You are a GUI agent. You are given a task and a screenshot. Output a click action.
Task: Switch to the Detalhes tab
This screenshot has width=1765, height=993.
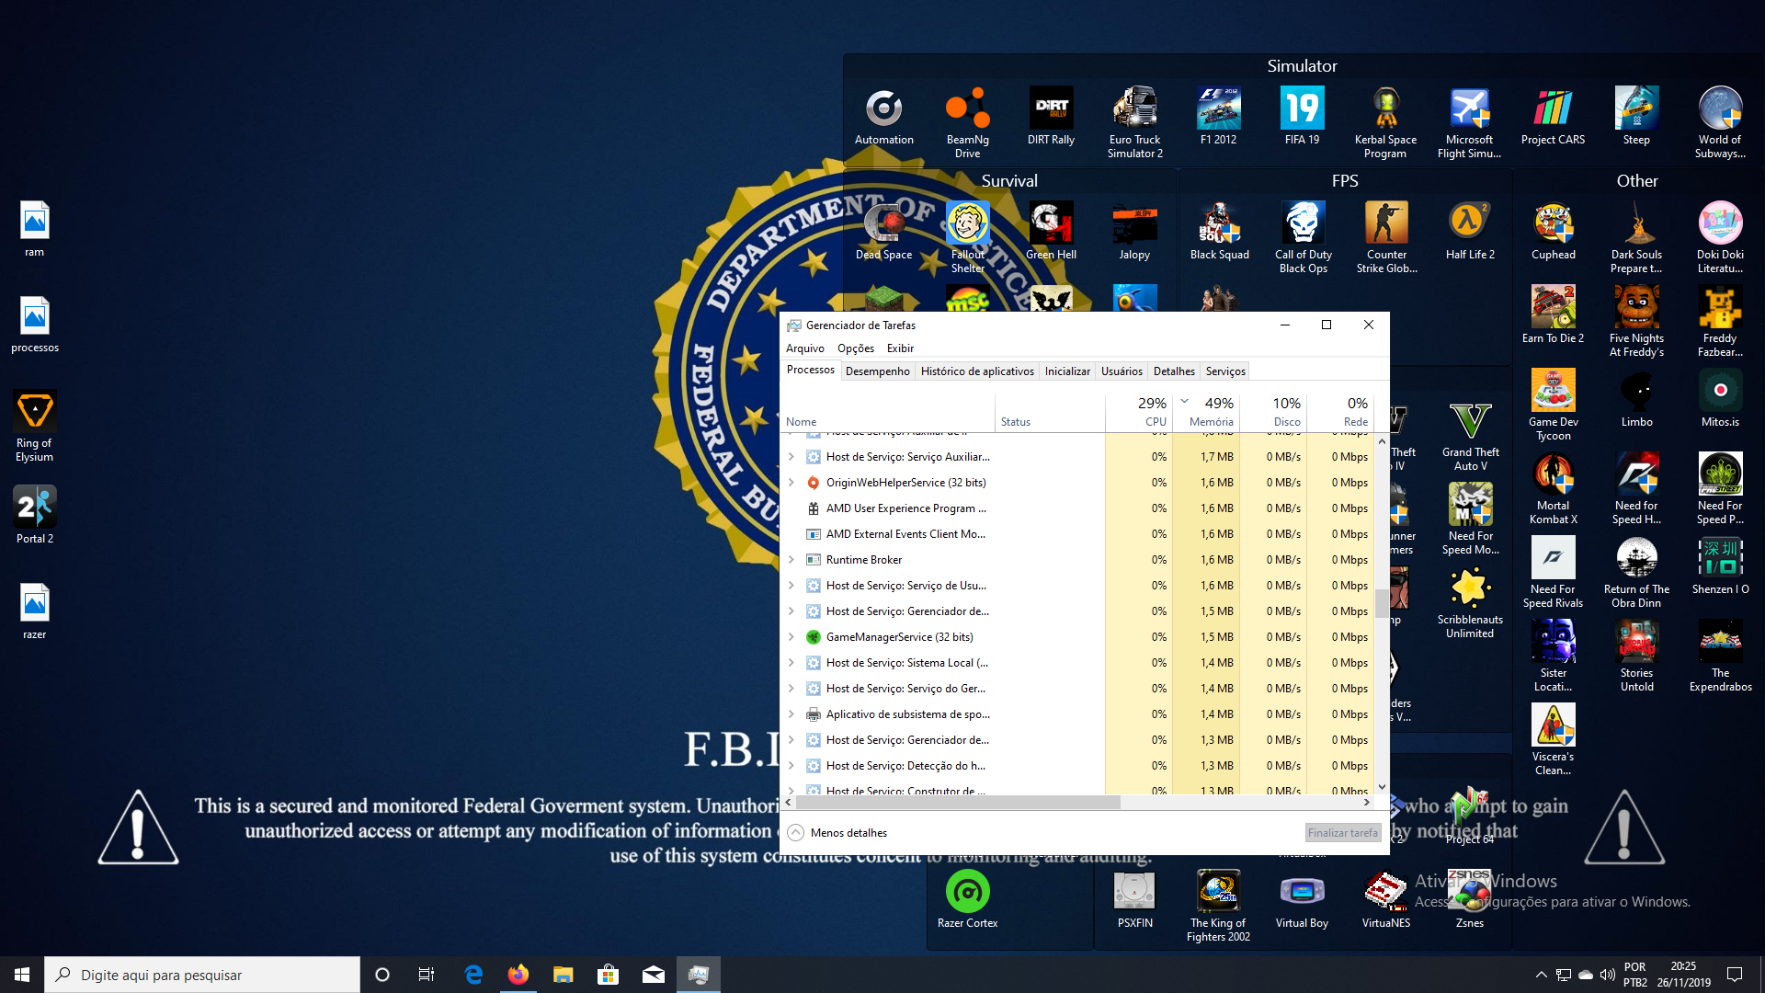(x=1174, y=371)
